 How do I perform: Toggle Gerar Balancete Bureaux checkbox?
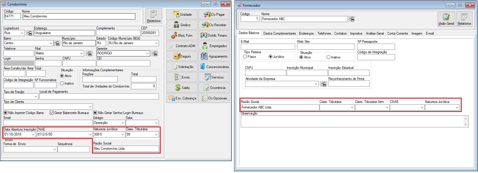[x=52, y=113]
